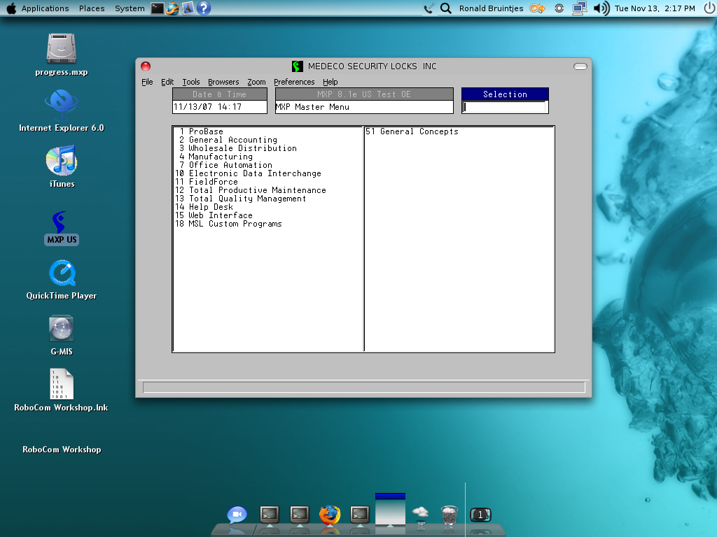Open the iTunes desktop icon
The image size is (717, 537).
click(62, 160)
